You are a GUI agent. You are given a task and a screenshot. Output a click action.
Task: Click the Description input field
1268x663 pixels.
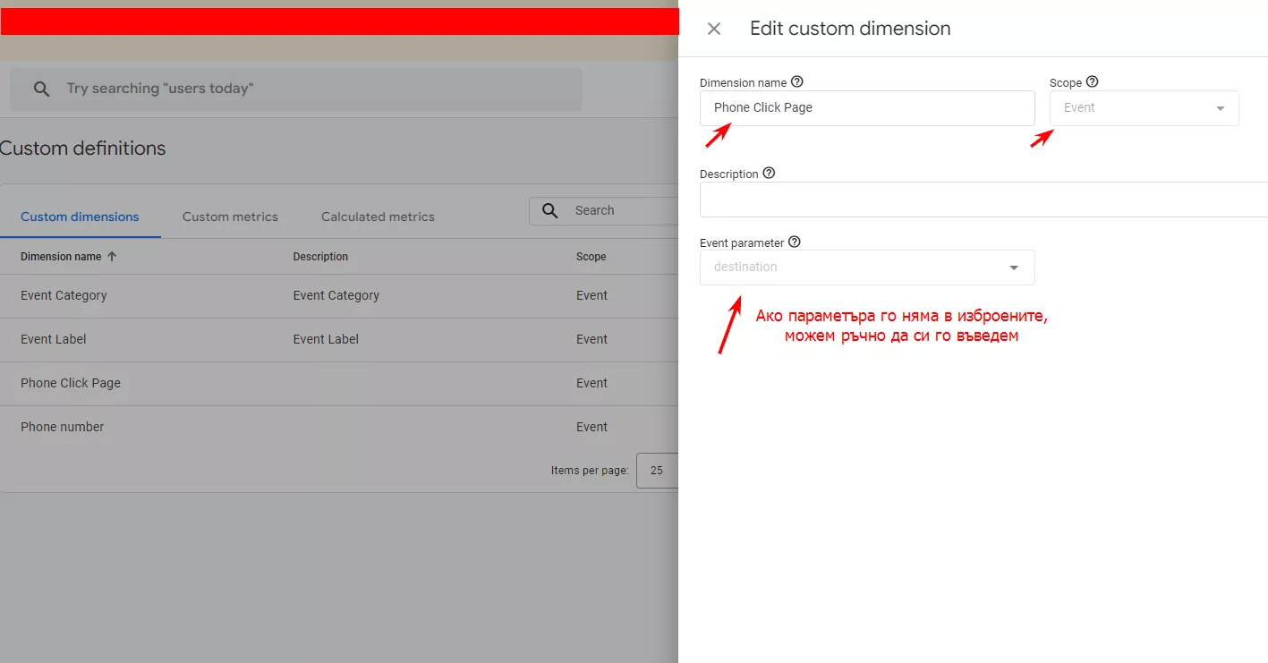coord(983,200)
